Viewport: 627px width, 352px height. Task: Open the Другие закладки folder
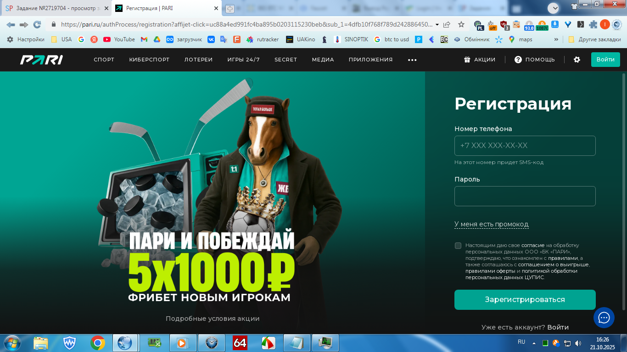click(594, 39)
